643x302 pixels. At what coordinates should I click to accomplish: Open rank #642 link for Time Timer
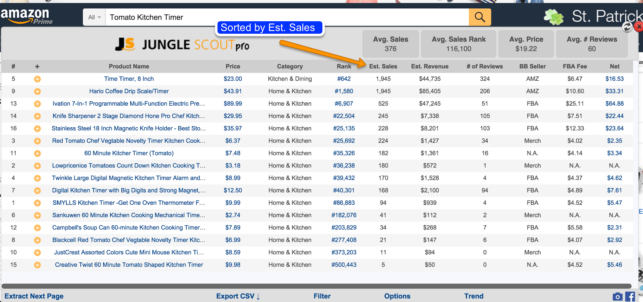point(344,79)
